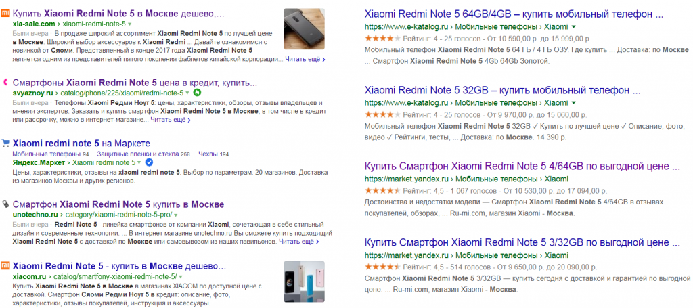The height and width of the screenshot is (308, 693).
Task: Open 'Мобильные телефоны 94' sitelink
Action: click(x=51, y=154)
